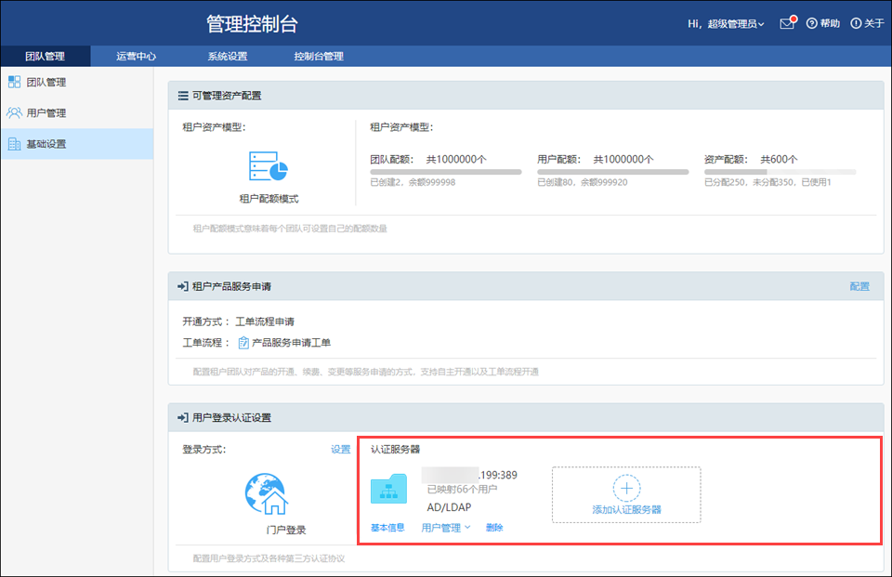This screenshot has height=577, width=892.
Task: Select 团队管理 in the left sidebar
Action: (x=46, y=83)
